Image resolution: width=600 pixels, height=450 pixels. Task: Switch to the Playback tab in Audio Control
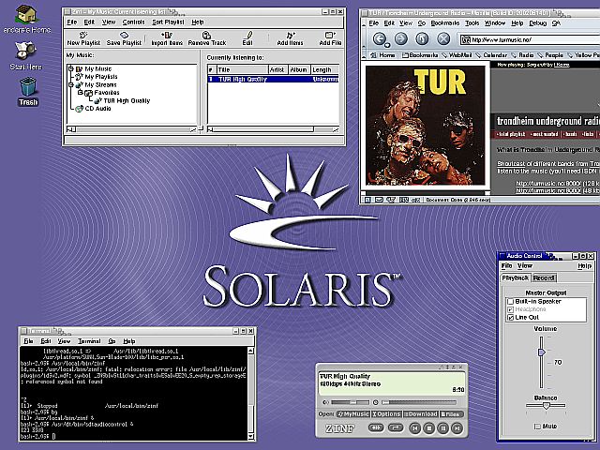tap(515, 277)
